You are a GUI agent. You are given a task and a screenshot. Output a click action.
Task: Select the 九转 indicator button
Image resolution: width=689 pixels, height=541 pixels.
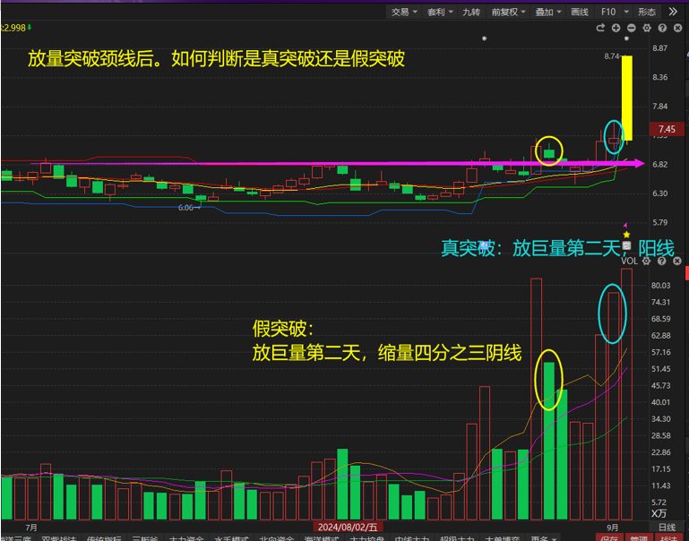471,12
